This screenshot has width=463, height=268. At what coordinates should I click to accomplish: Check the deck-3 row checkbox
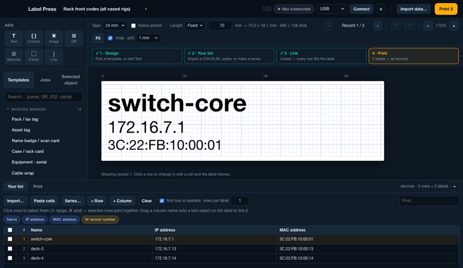(10, 249)
